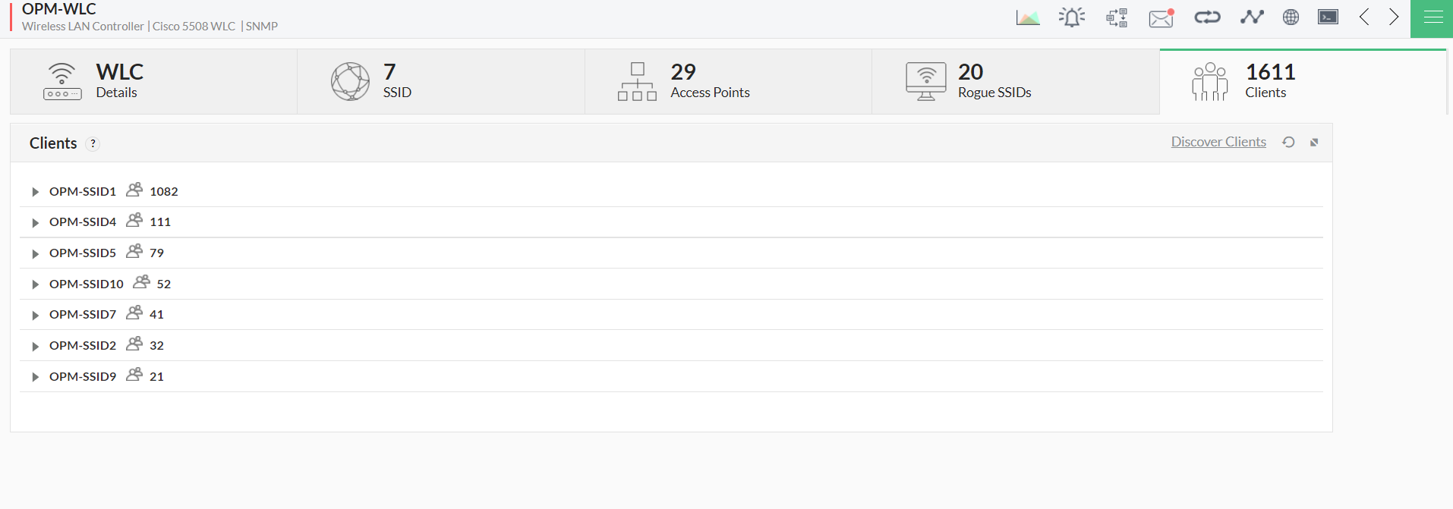The height and width of the screenshot is (509, 1453).
Task: Expand the OPM-SSID10 row
Action: pyautogui.click(x=35, y=284)
